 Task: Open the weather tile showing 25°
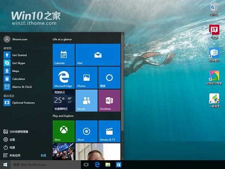pyautogui.click(x=64, y=101)
